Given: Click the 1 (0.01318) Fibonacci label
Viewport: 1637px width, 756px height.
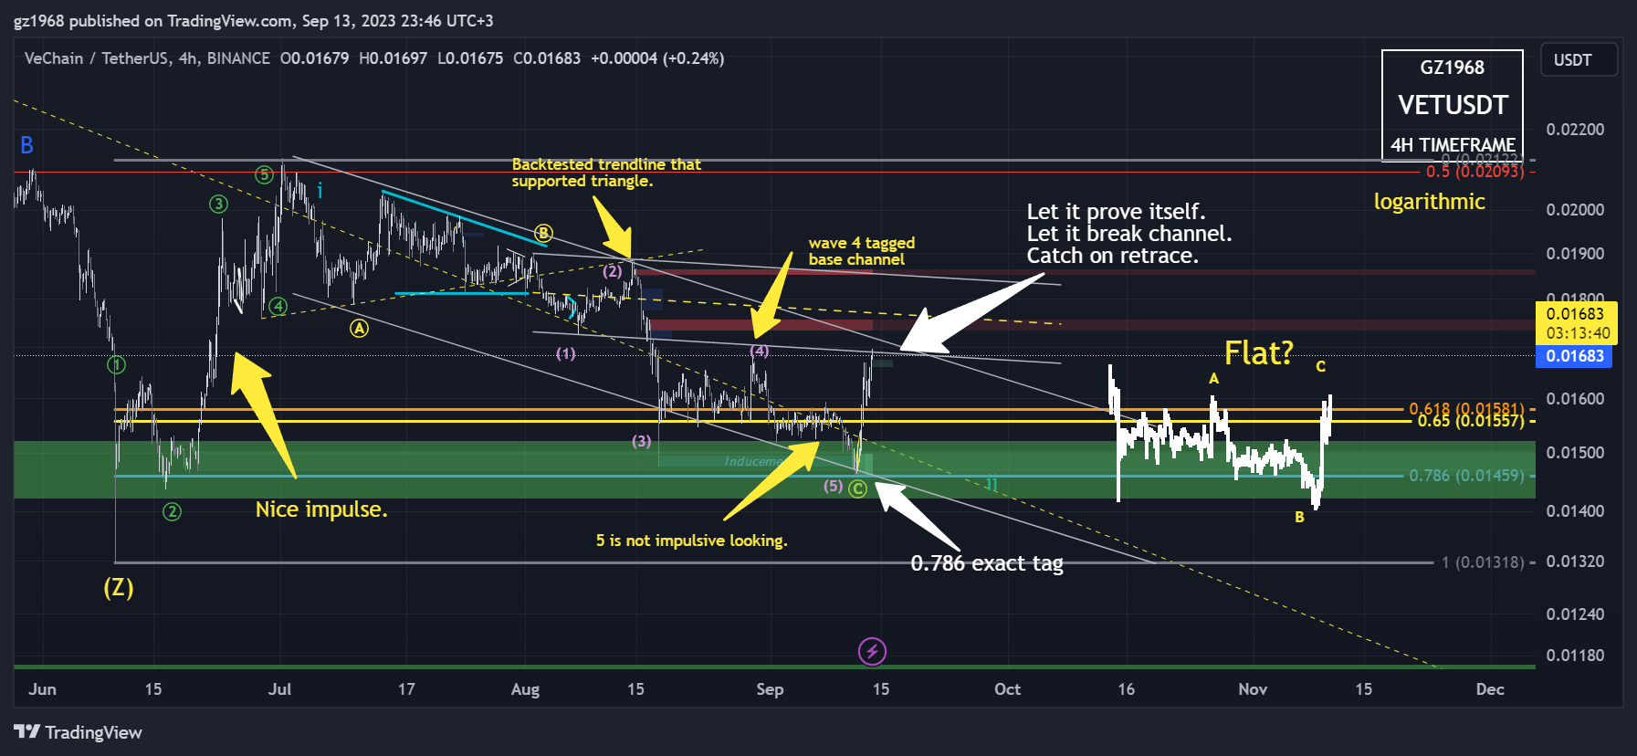Looking at the screenshot, I should [1483, 562].
